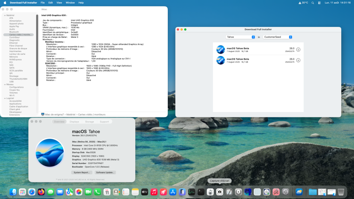
Task: Open Firefox in the Dock
Action: [41, 192]
